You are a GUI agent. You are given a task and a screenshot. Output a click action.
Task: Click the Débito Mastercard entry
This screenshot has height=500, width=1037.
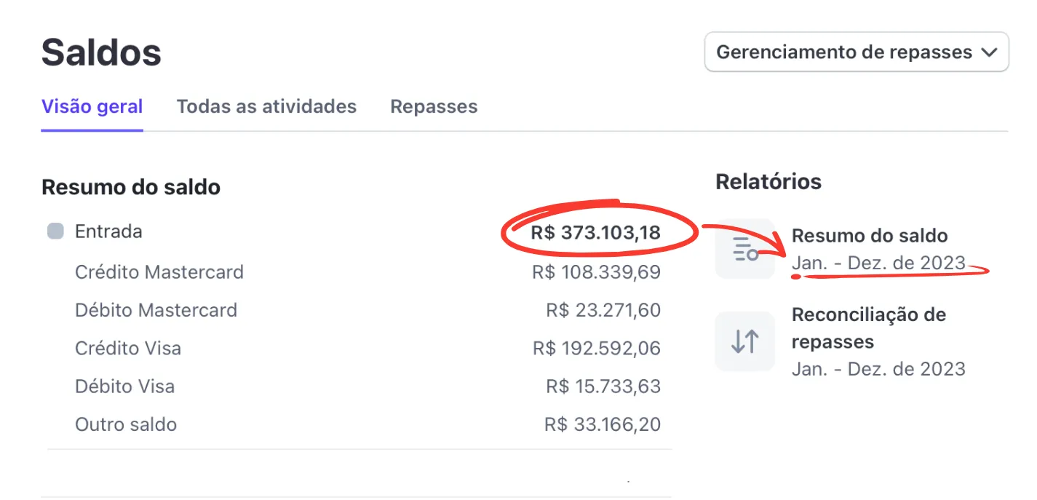pyautogui.click(x=156, y=310)
